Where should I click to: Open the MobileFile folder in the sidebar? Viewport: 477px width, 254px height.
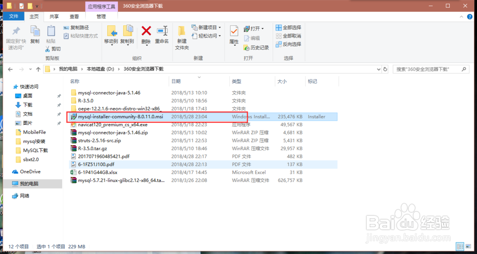click(31, 132)
